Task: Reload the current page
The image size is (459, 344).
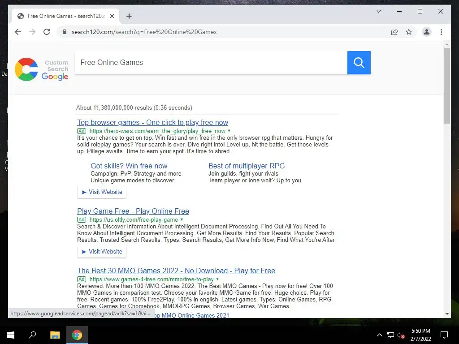Action: 47,32
